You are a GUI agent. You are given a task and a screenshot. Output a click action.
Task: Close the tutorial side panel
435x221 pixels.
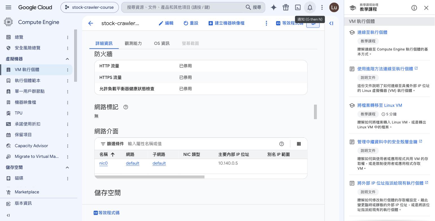click(426, 8)
